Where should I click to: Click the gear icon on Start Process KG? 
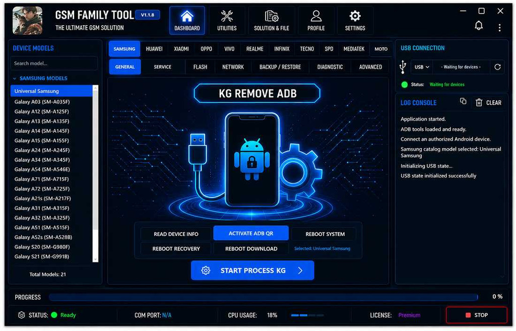click(206, 271)
